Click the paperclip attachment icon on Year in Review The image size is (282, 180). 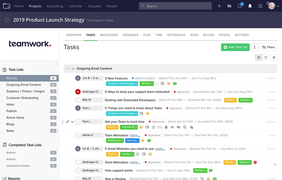click(202, 178)
